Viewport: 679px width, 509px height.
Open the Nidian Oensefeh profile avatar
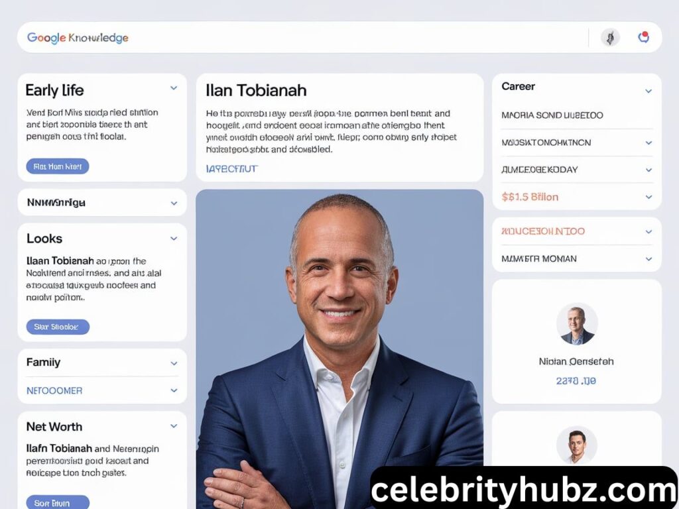(x=577, y=323)
